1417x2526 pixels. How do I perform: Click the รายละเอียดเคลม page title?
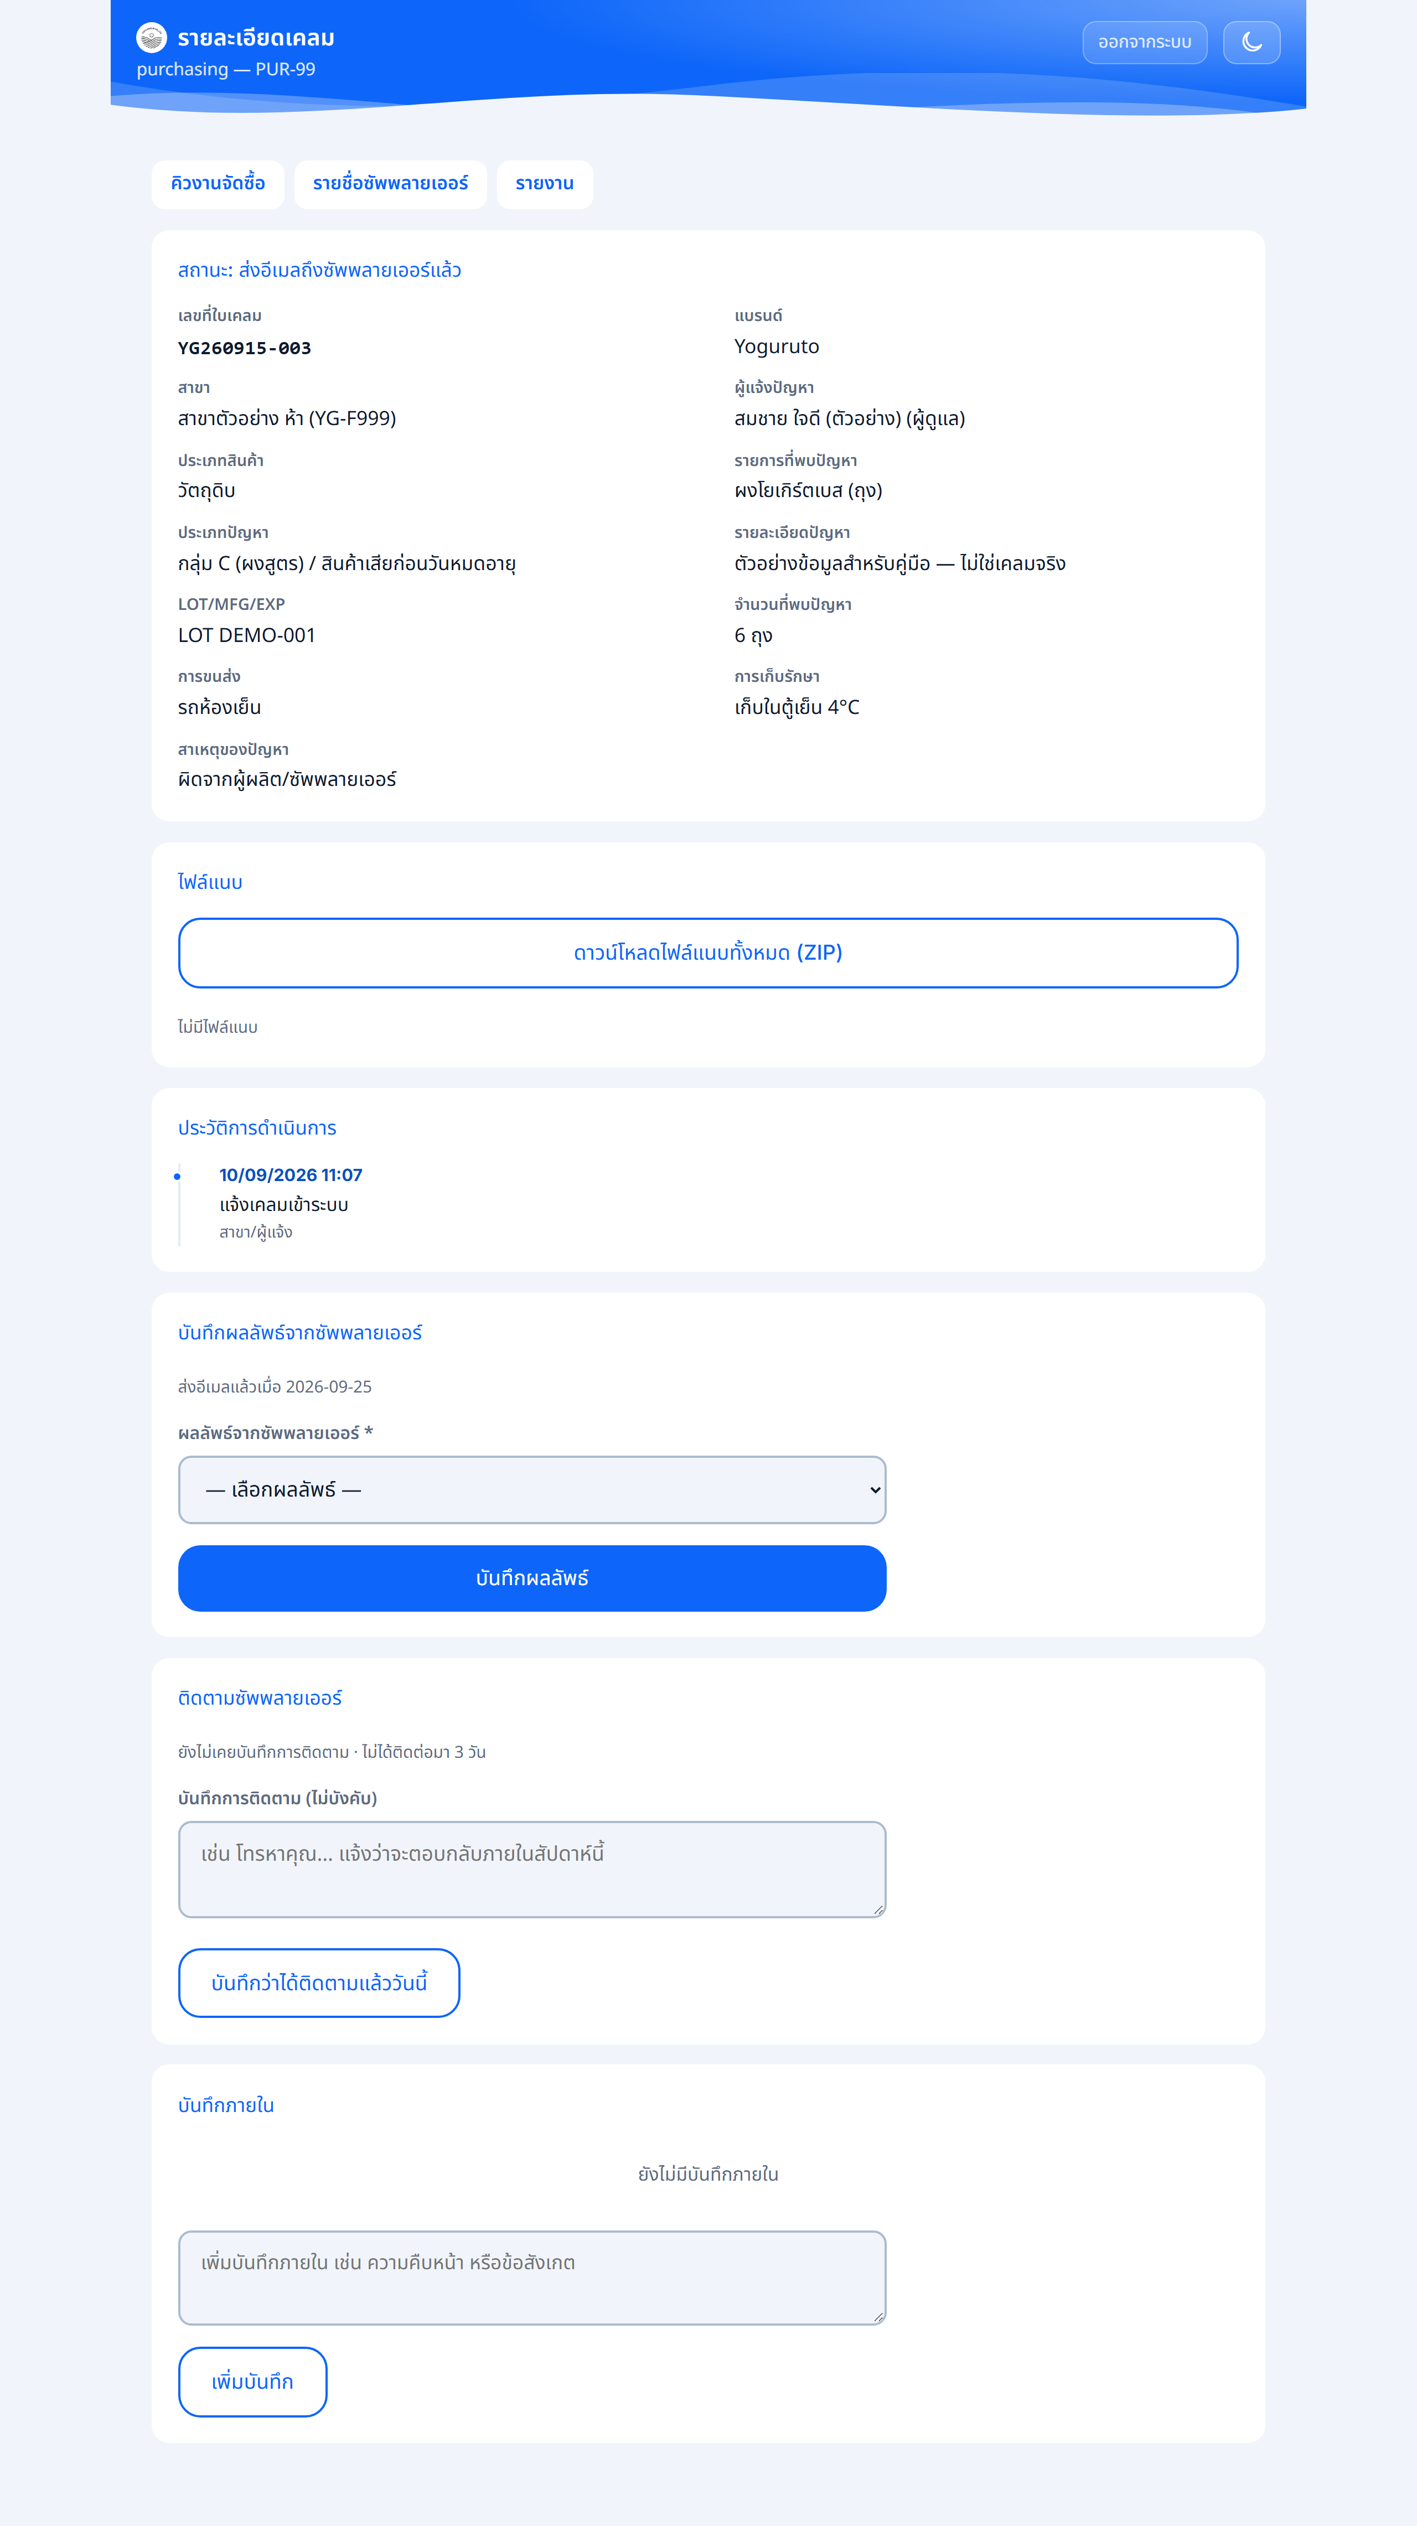256,38
